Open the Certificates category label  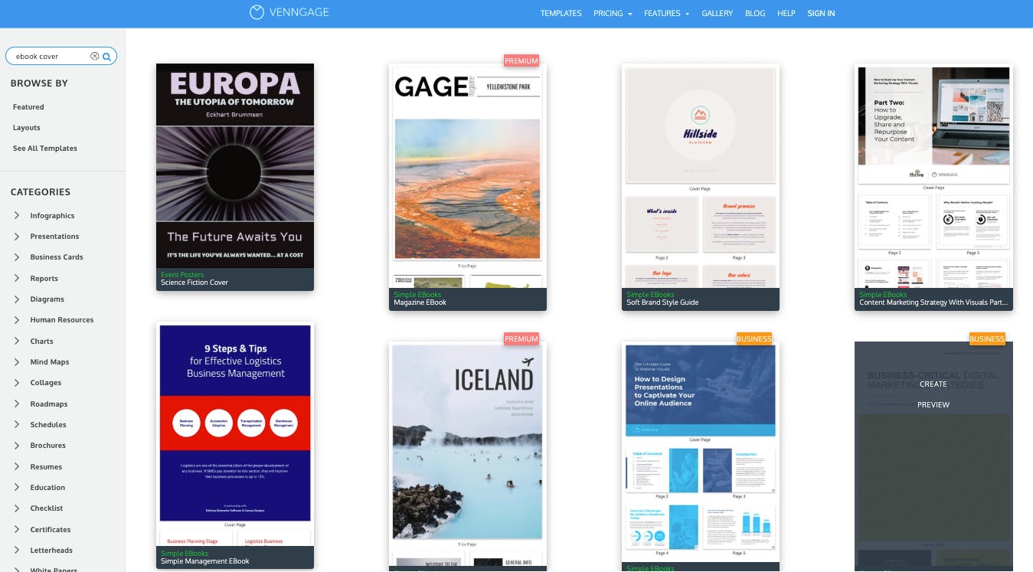tap(50, 530)
